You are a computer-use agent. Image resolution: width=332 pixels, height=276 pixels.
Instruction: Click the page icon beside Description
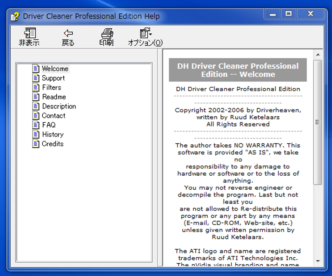(x=36, y=106)
